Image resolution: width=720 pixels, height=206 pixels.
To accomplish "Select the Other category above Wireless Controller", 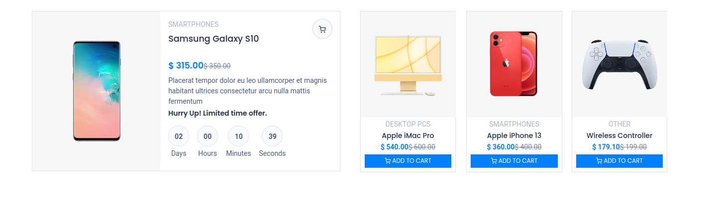I will coord(619,124).
